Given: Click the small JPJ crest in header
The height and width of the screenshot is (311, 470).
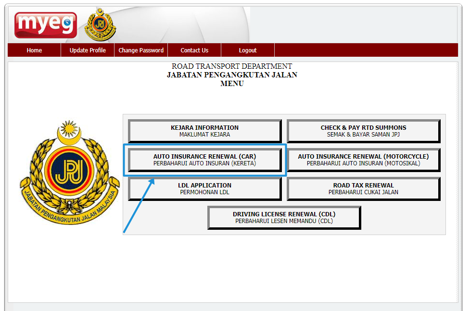Looking at the screenshot, I should click(100, 25).
